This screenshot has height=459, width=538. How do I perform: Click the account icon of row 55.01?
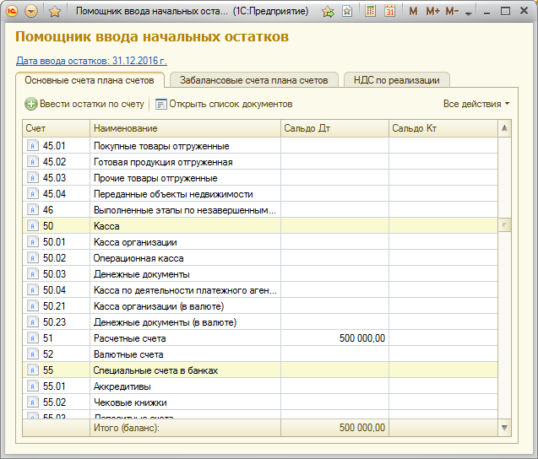click(x=33, y=386)
